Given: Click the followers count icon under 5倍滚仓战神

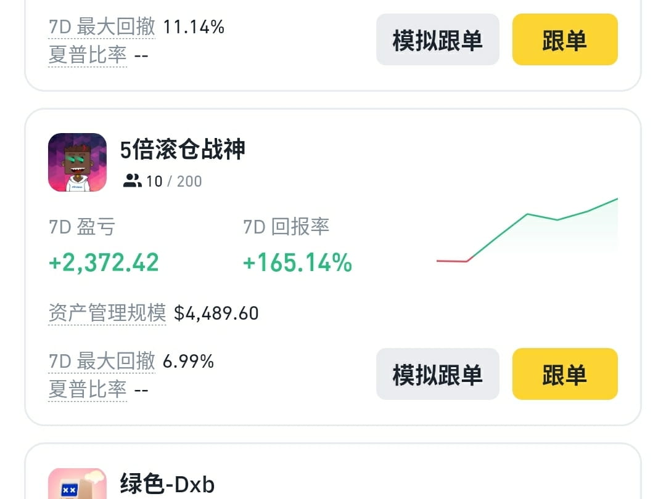Looking at the screenshot, I should 132,181.
